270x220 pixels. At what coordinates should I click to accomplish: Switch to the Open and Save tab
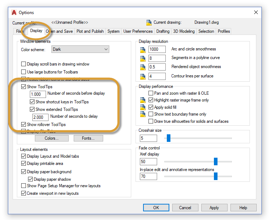[x=59, y=31]
